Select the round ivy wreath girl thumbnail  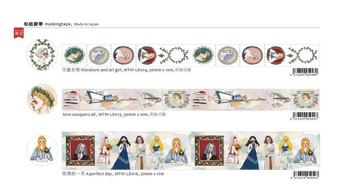pos(42,55)
